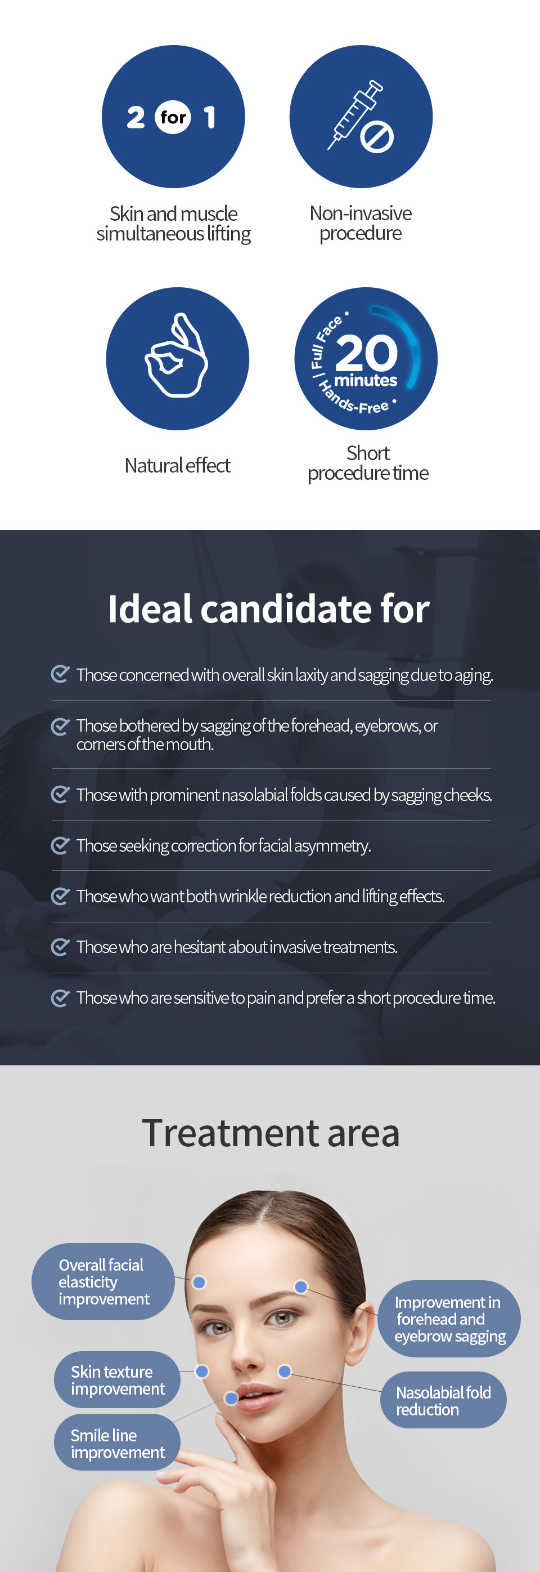The image size is (540, 1572).
Task: Click the 2 for 1 circle icon
Action: [x=173, y=117]
